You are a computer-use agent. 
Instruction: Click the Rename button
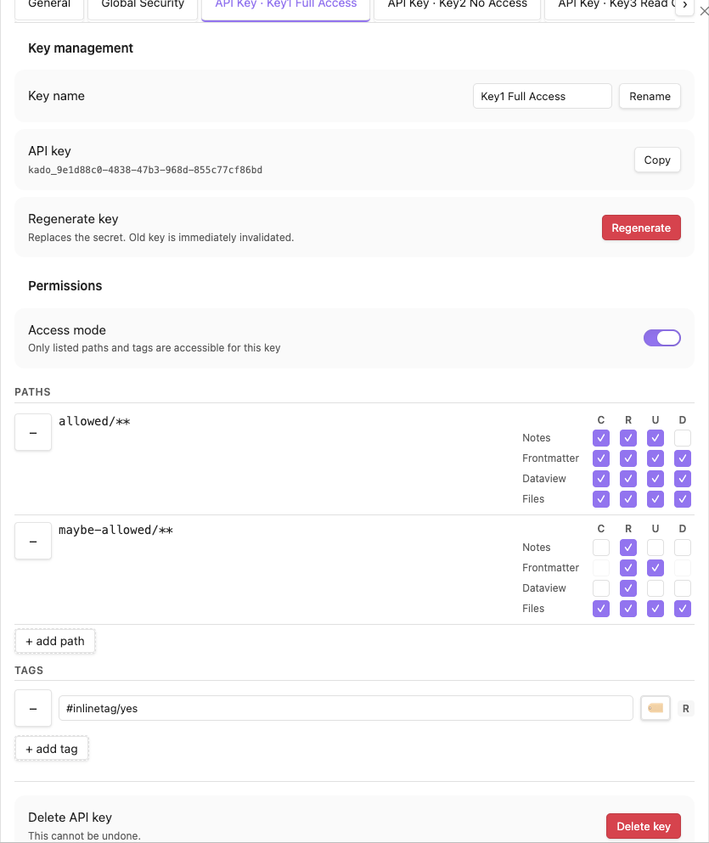(650, 96)
